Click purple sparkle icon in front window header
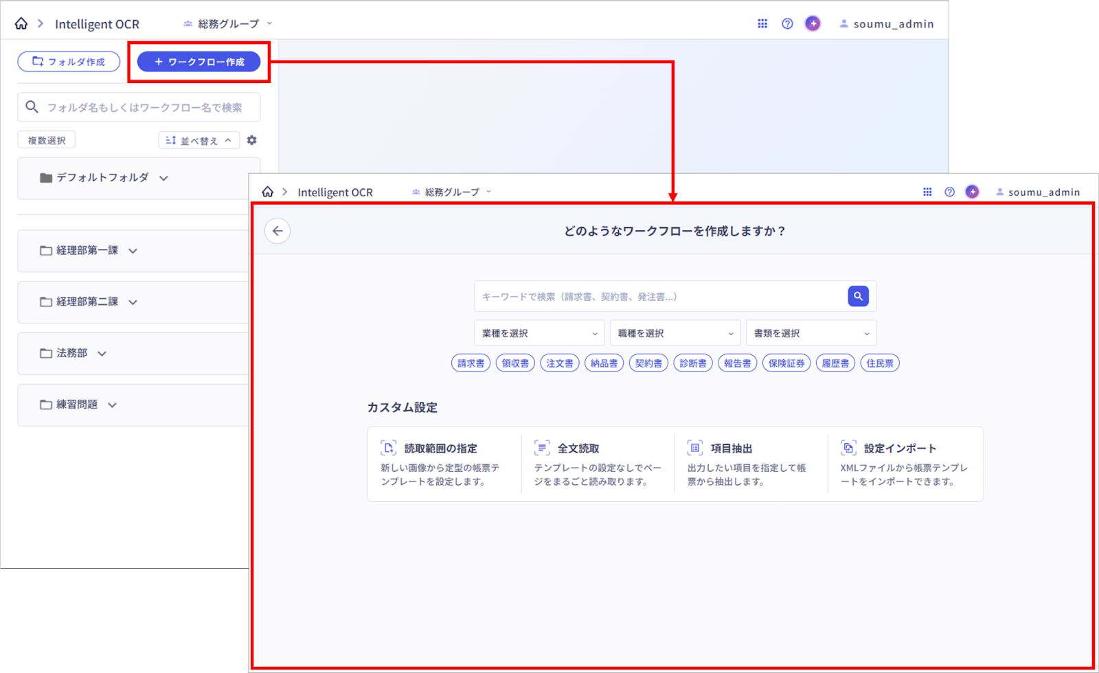1099x673 pixels. (x=972, y=192)
